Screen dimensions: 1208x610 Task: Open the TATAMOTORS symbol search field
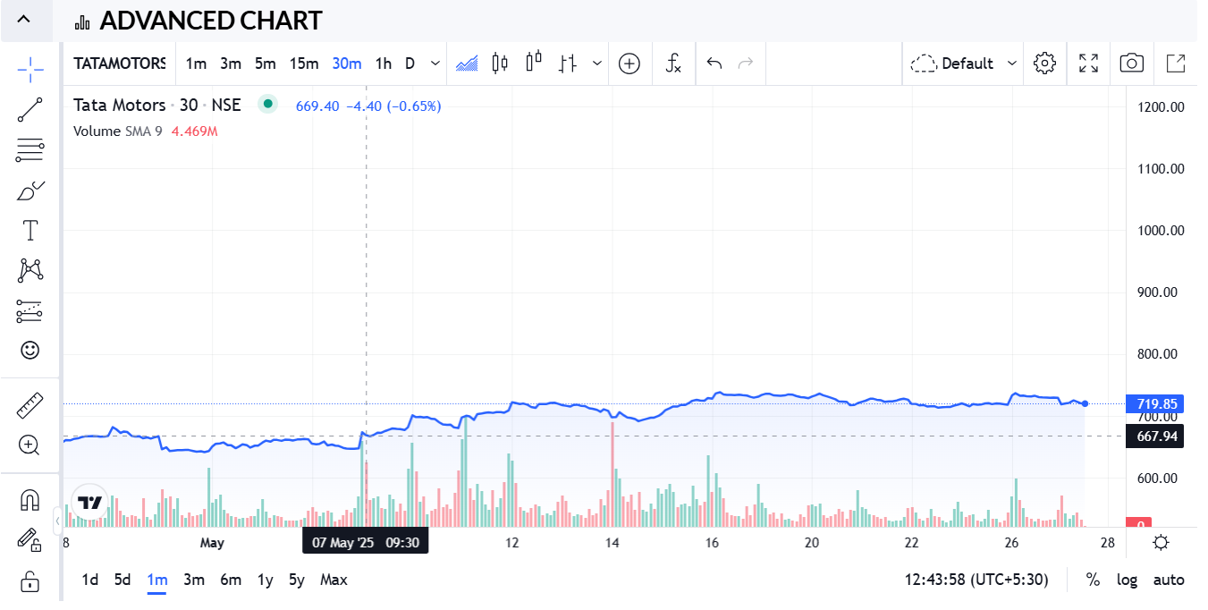pyautogui.click(x=120, y=64)
